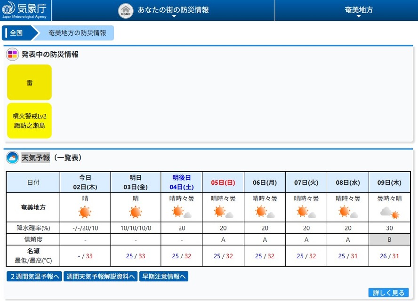Open the 早期注意情報へ button
This screenshot has height=301, width=418.
pos(164,277)
